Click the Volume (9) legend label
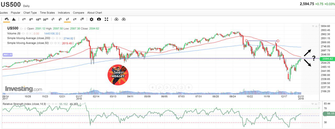This screenshot has width=335, height=129. click(x=14, y=34)
